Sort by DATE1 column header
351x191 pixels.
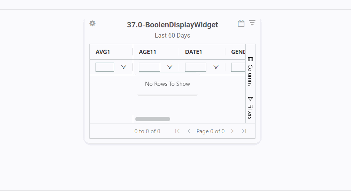click(193, 52)
